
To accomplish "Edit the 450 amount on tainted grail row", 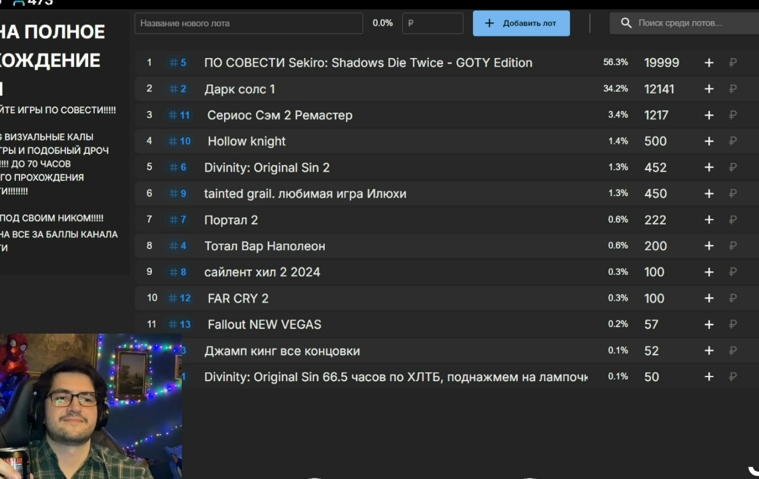I will pyautogui.click(x=655, y=194).
